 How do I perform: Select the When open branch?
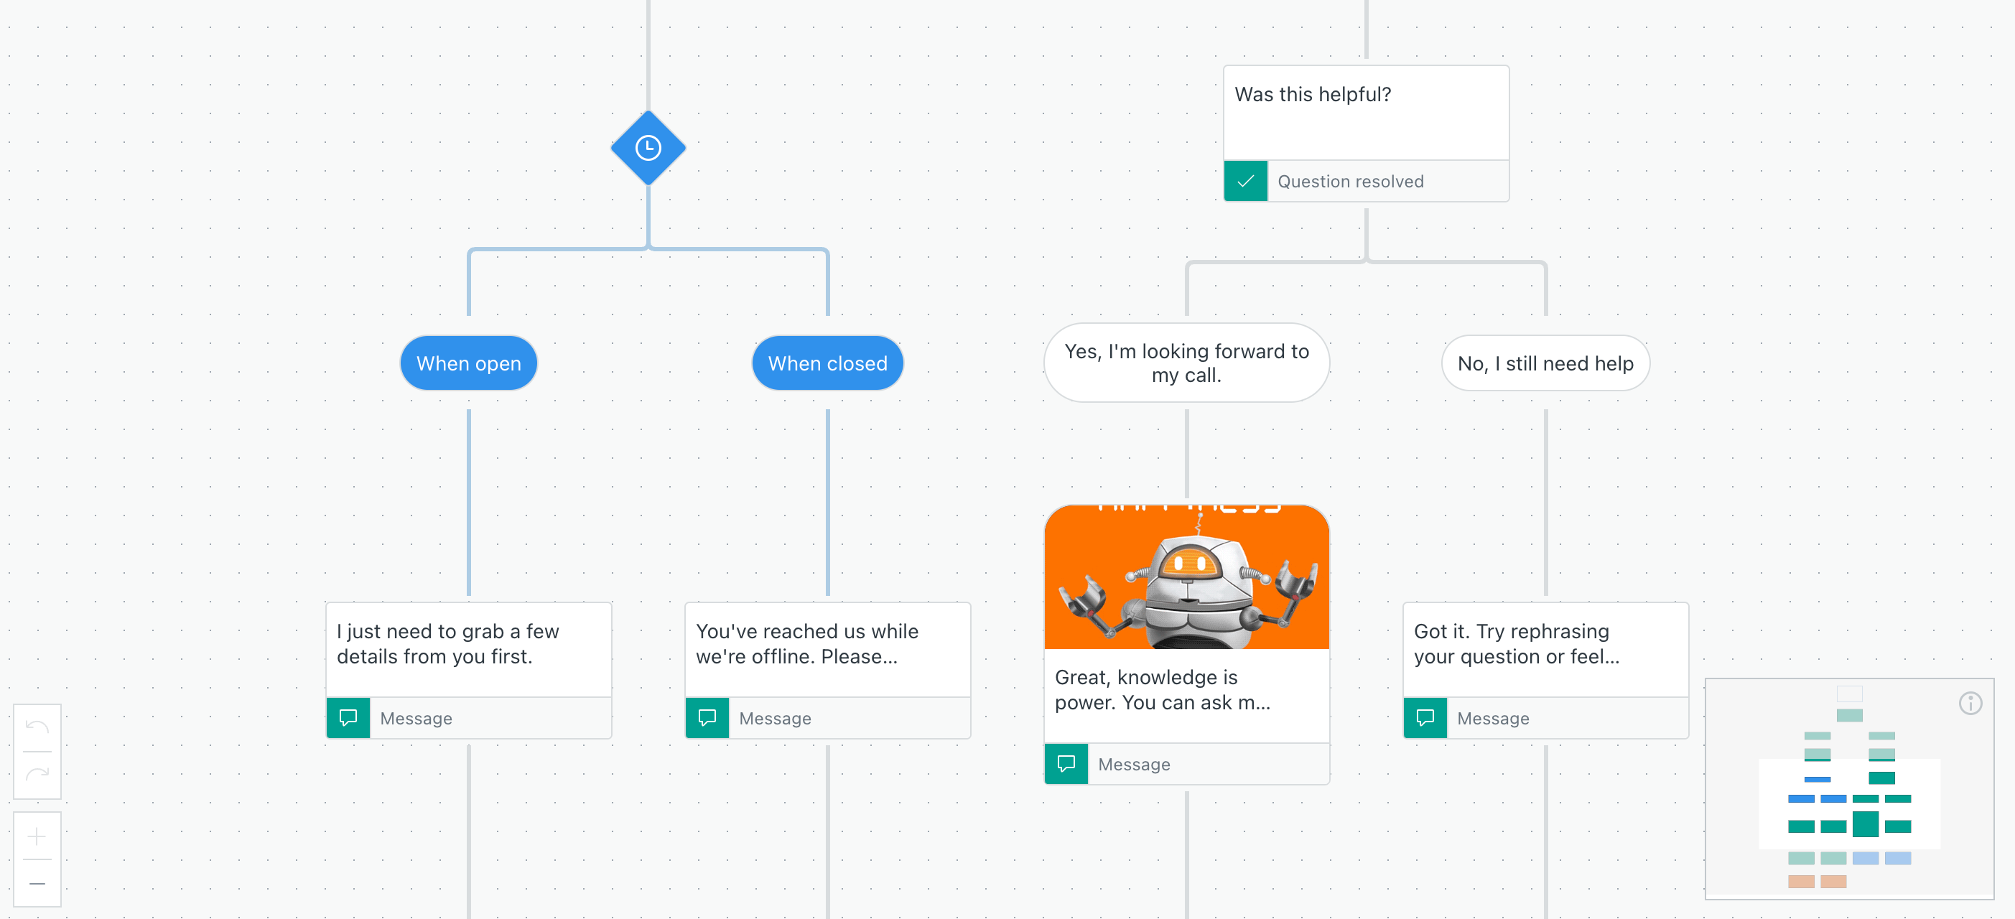tap(467, 362)
